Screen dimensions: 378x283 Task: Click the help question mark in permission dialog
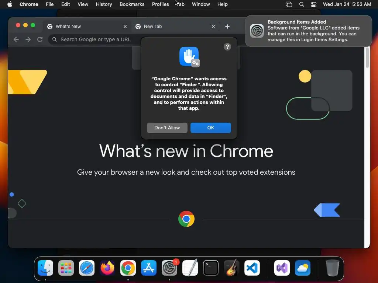(227, 47)
